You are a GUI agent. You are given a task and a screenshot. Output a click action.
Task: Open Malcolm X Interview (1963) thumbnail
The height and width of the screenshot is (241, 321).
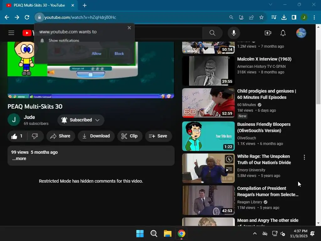[x=208, y=71]
